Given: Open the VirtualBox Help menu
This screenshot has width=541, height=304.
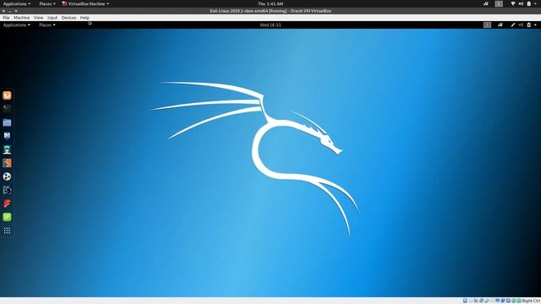Looking at the screenshot, I should (x=85, y=18).
